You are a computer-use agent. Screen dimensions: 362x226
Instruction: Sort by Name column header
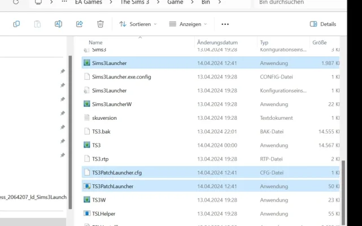(x=95, y=42)
